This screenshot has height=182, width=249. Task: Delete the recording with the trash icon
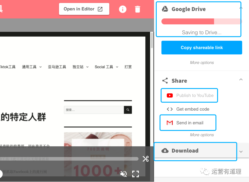pyautogui.click(x=138, y=9)
